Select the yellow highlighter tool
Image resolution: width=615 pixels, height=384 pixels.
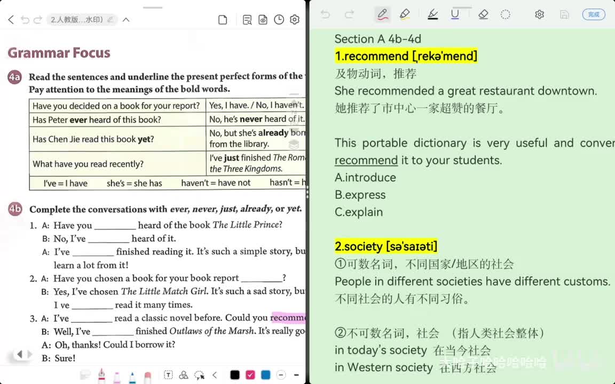click(405, 14)
